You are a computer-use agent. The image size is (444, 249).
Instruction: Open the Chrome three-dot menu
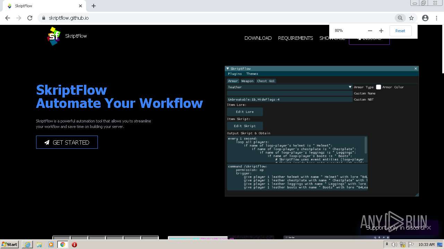coord(436,18)
